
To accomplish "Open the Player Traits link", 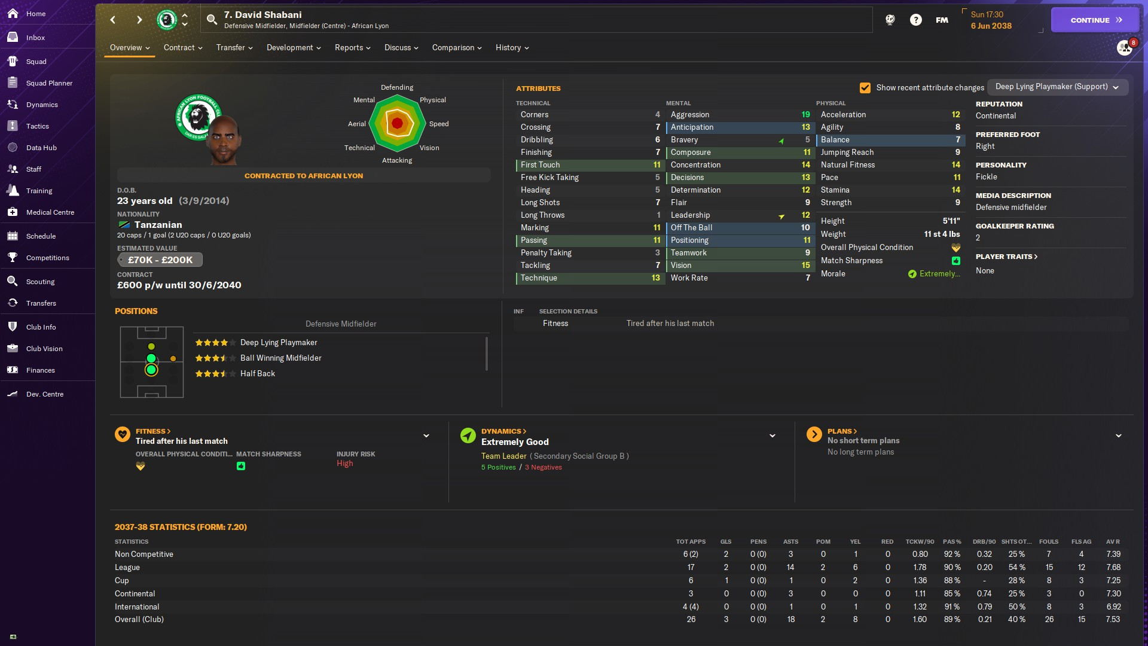I will (x=1006, y=257).
